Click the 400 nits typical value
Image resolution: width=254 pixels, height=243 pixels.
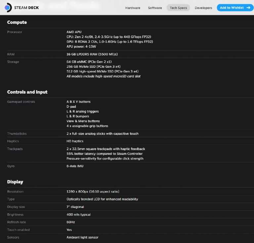click(x=79, y=215)
